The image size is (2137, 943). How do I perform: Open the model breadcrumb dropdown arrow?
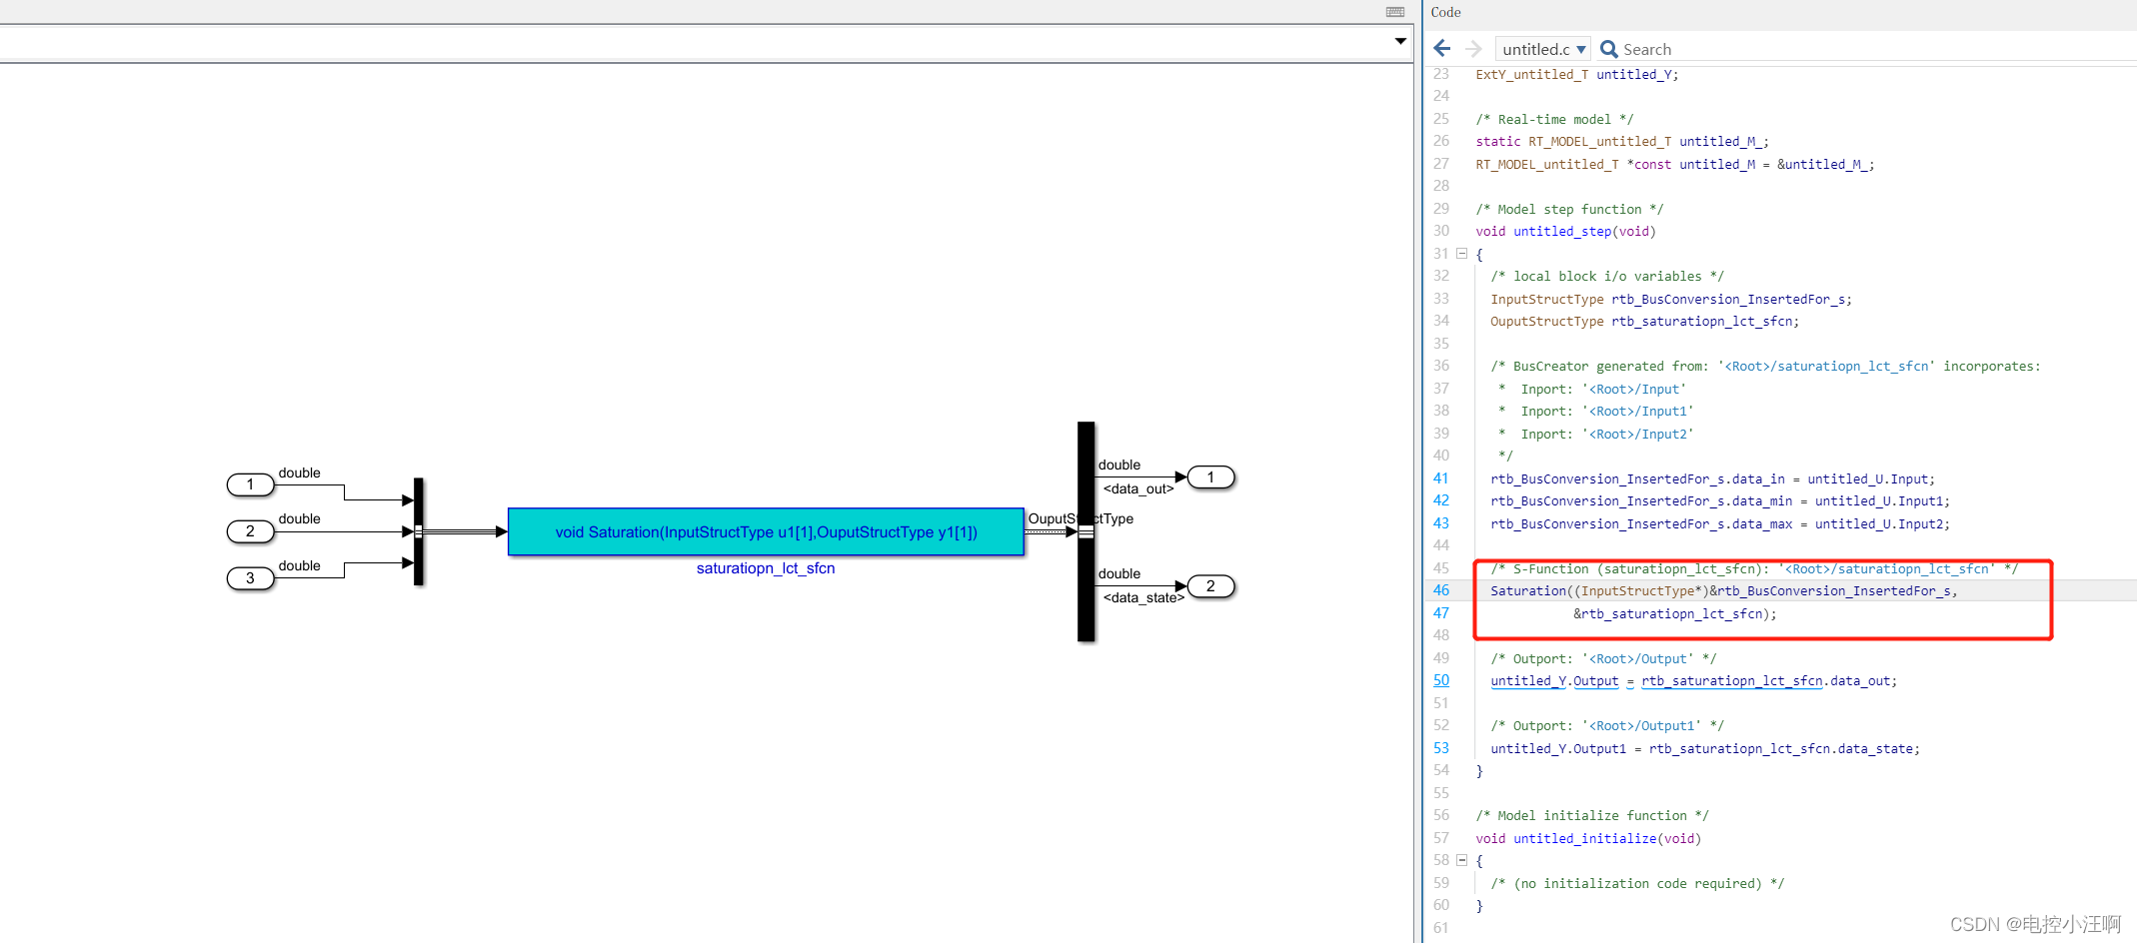pos(1399,42)
